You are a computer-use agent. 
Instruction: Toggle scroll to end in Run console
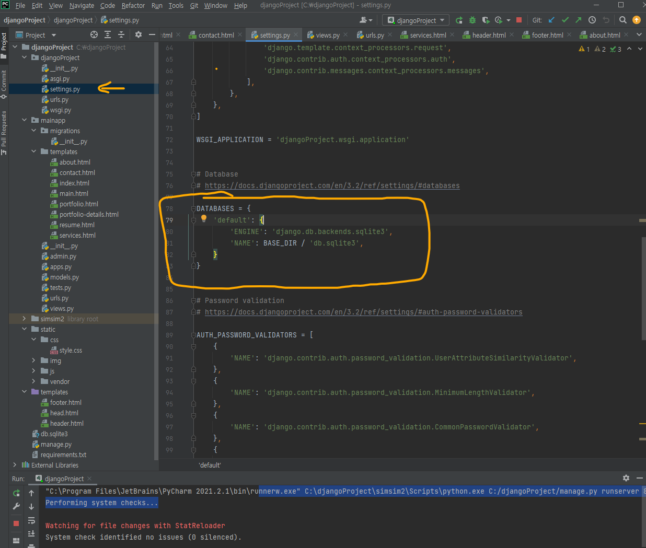(31, 533)
